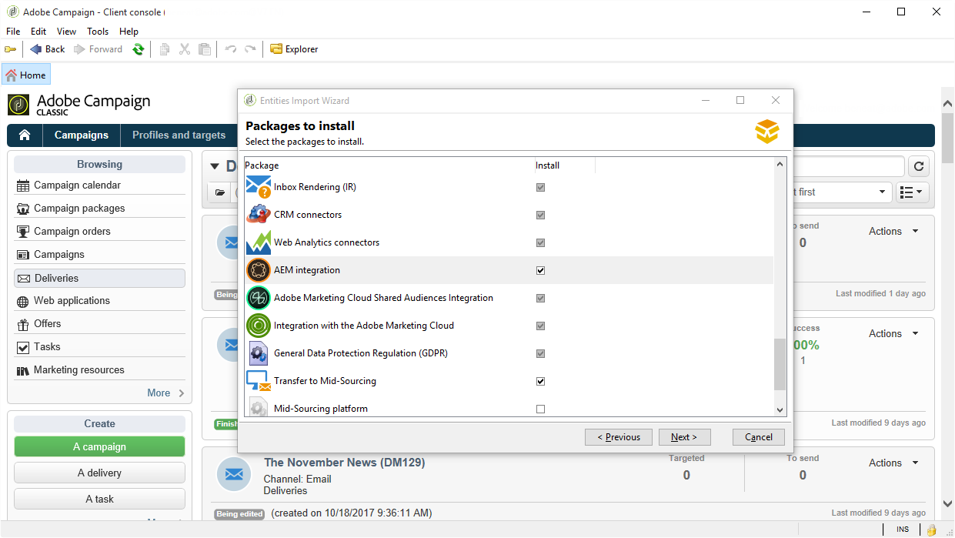This screenshot has height=538, width=955.
Task: Select the Home tab in the console
Action: pos(26,75)
